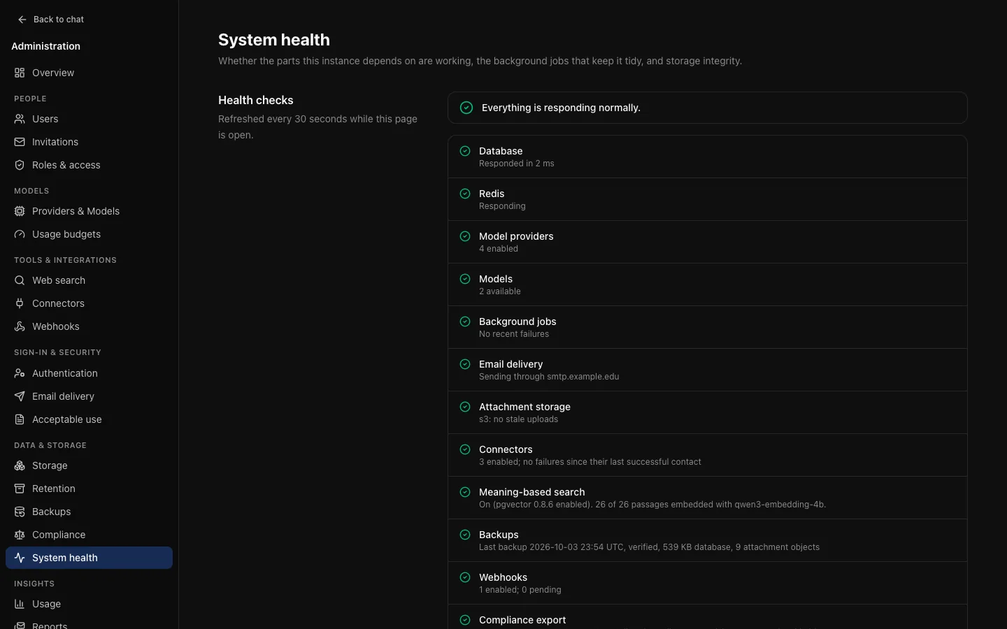
Task: Click the Usage budgets gauge icon
Action: 20,234
